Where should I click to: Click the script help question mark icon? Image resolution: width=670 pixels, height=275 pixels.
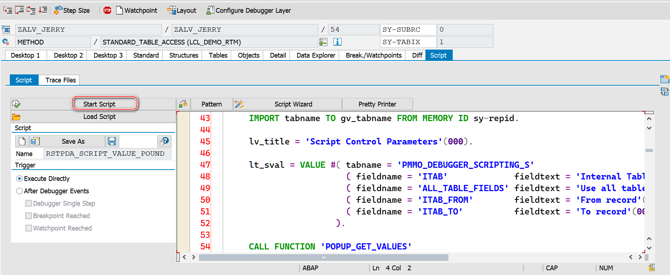tap(164, 141)
